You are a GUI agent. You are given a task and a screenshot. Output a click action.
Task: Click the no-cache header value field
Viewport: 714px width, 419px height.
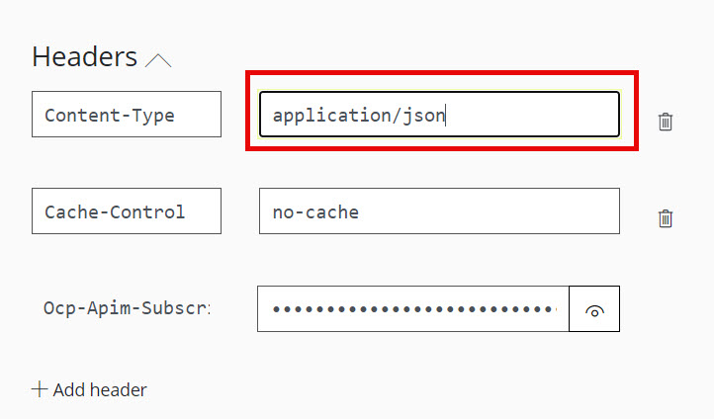pos(439,211)
